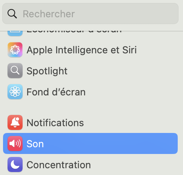Open the Concentration focus settings
Screen dimensions: 183x175
click(x=90, y=164)
